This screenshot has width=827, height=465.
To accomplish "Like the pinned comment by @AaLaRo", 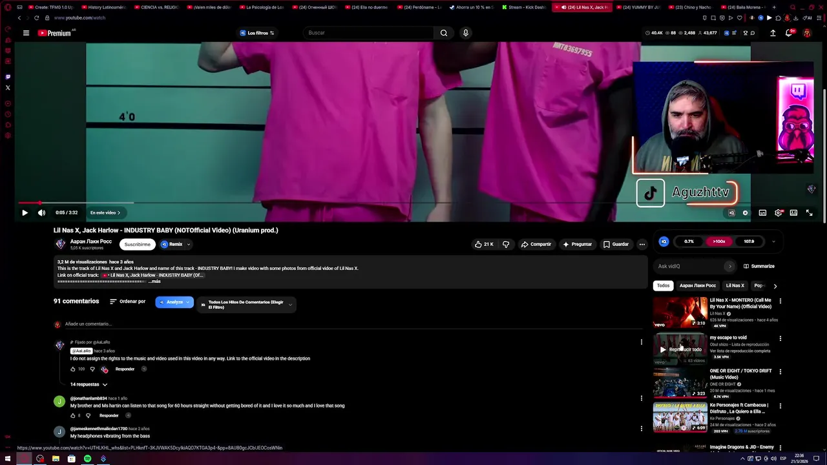I will [73, 369].
